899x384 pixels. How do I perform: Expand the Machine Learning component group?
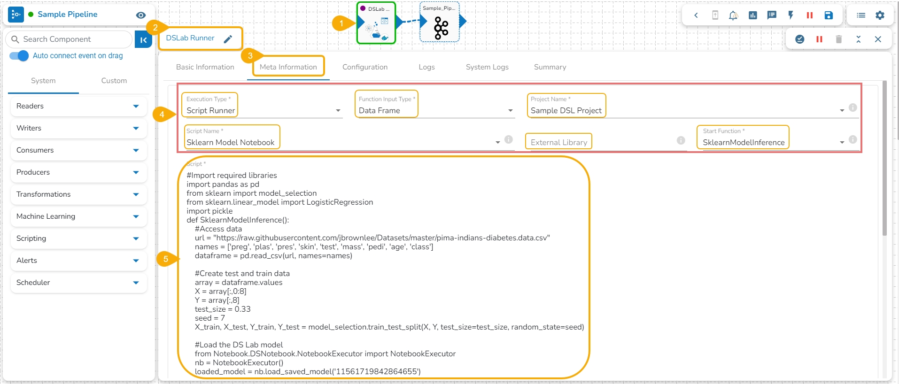[78, 216]
